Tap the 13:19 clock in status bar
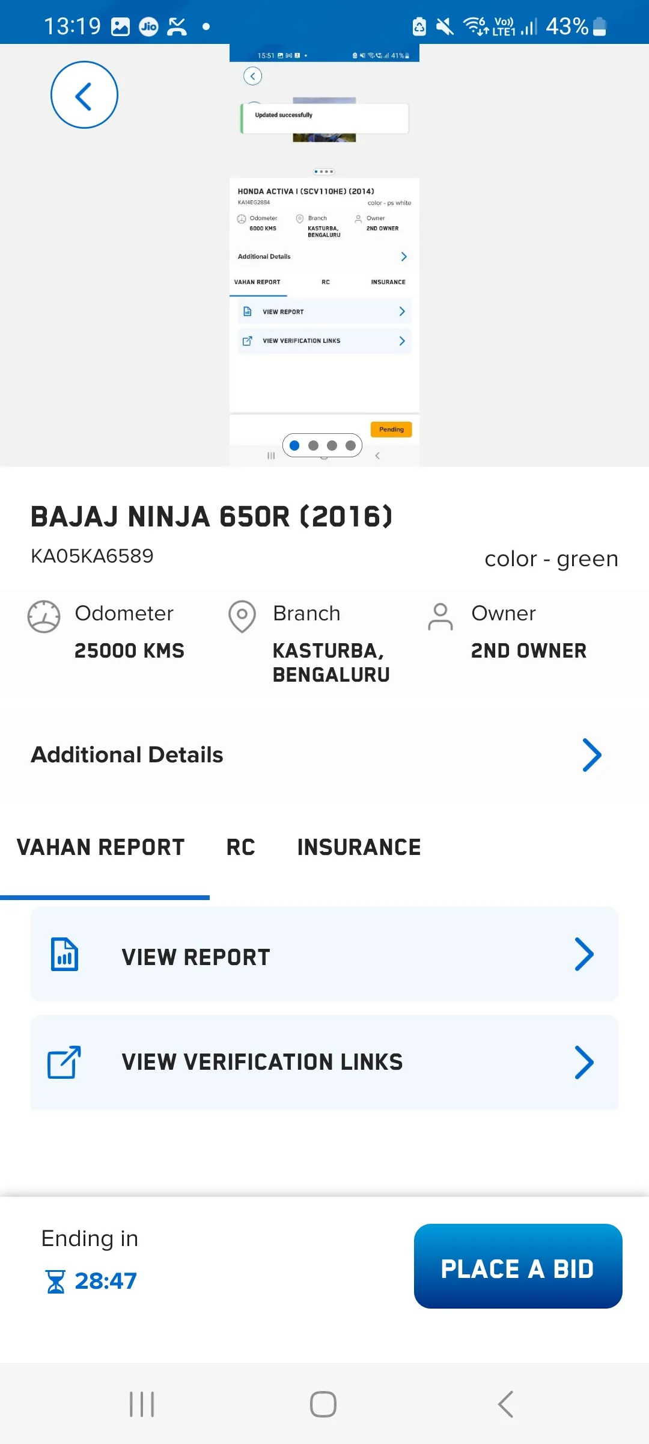The width and height of the screenshot is (649, 1444). [x=72, y=26]
